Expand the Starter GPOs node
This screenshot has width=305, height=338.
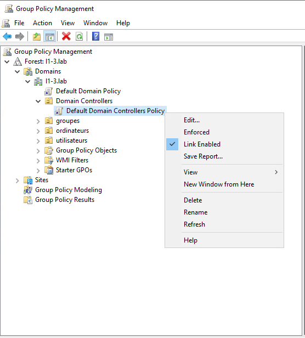tap(38, 171)
